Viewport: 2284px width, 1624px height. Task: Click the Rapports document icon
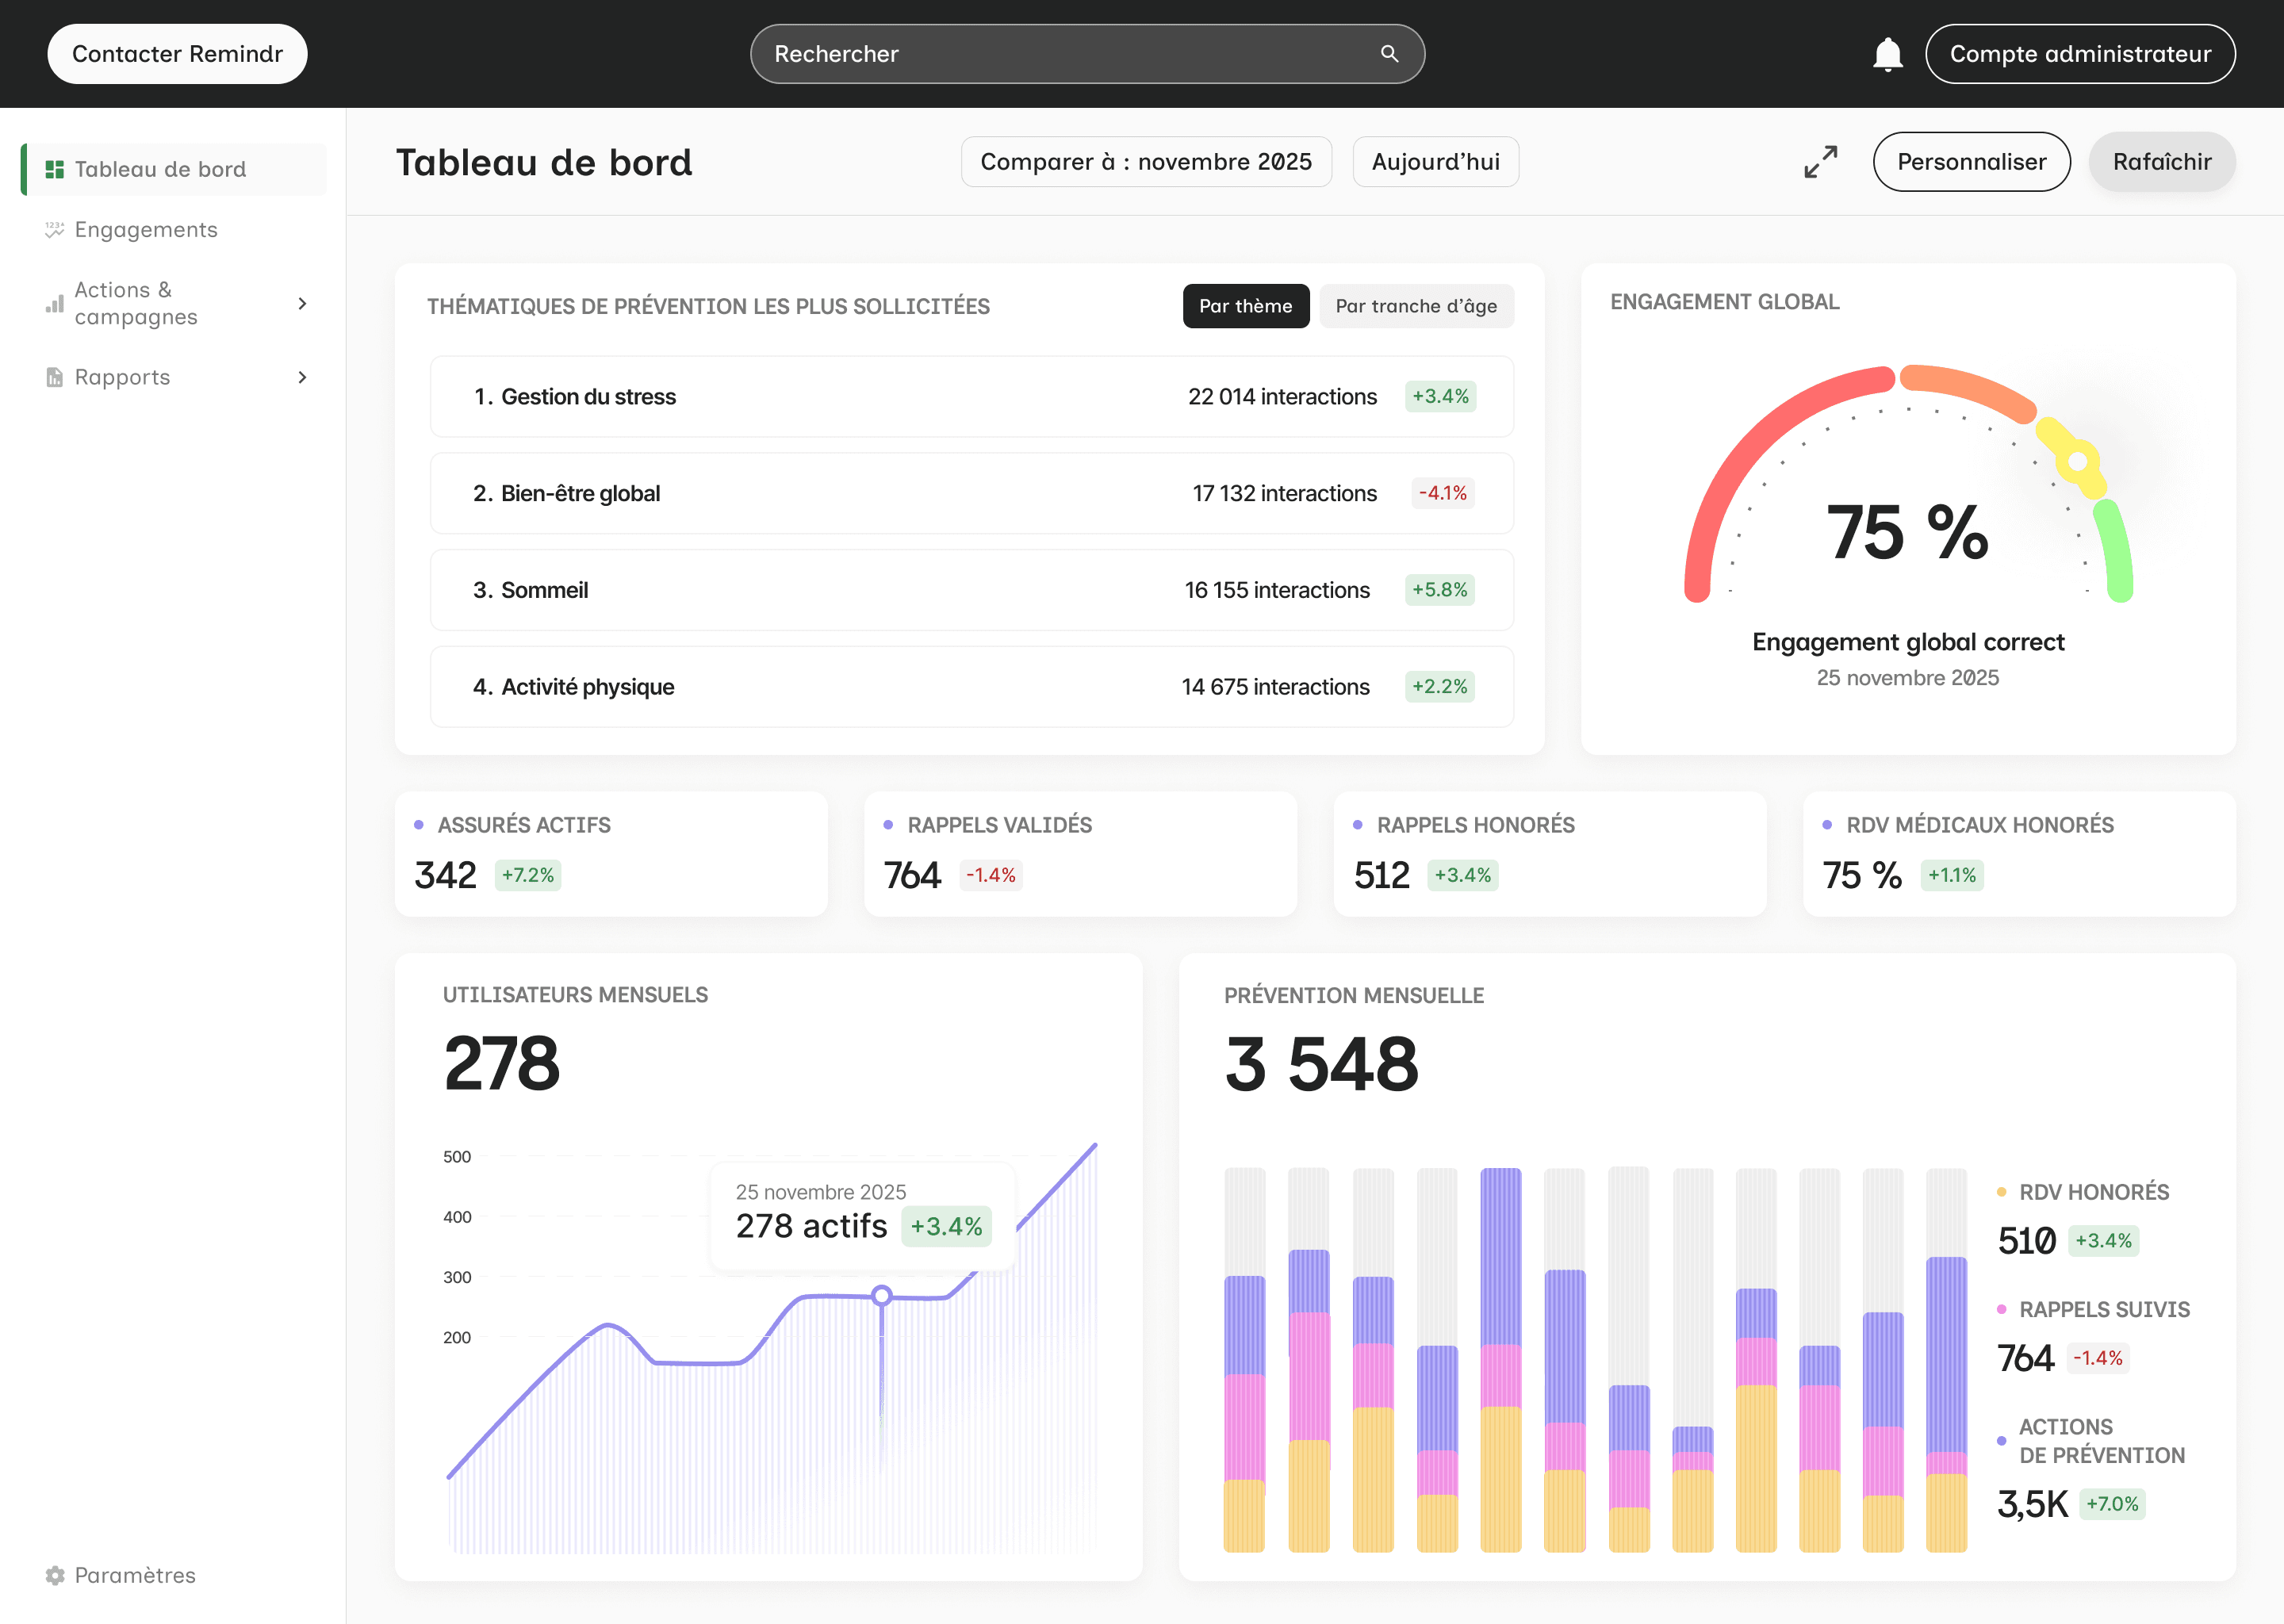click(x=55, y=378)
